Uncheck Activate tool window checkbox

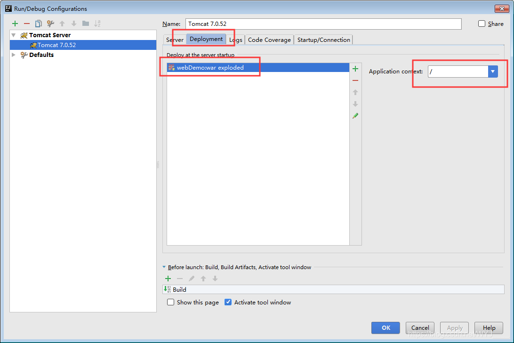(x=228, y=302)
